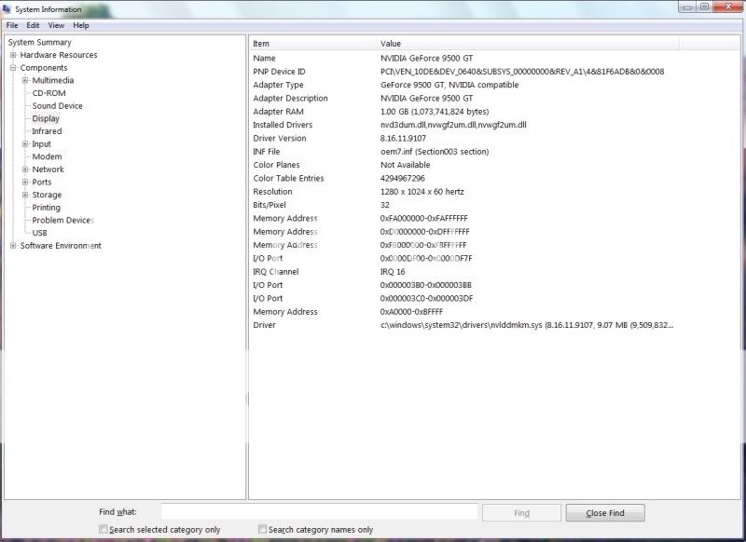Expand the Hardware Resources tree node
This screenshot has height=542, width=746.
13,55
